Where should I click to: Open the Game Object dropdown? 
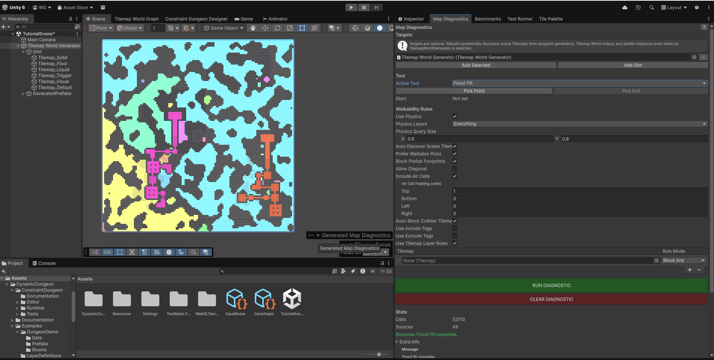pyautogui.click(x=223, y=28)
